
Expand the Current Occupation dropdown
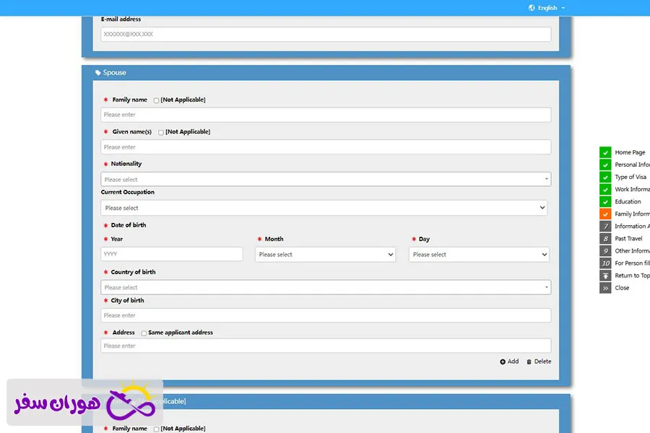324,208
